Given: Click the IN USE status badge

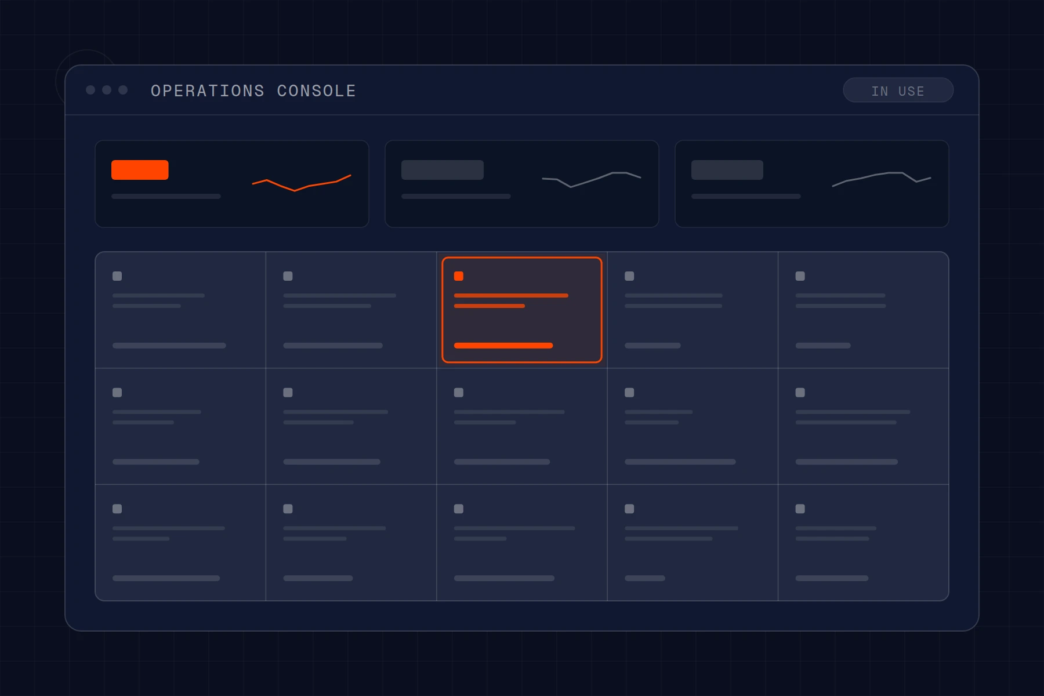Looking at the screenshot, I should [x=898, y=90].
